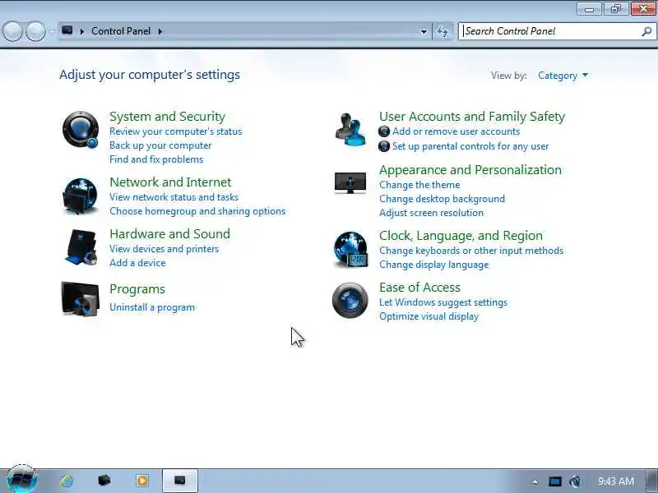Click Uninstall a program
This screenshot has width=658, height=493.
[x=152, y=307]
